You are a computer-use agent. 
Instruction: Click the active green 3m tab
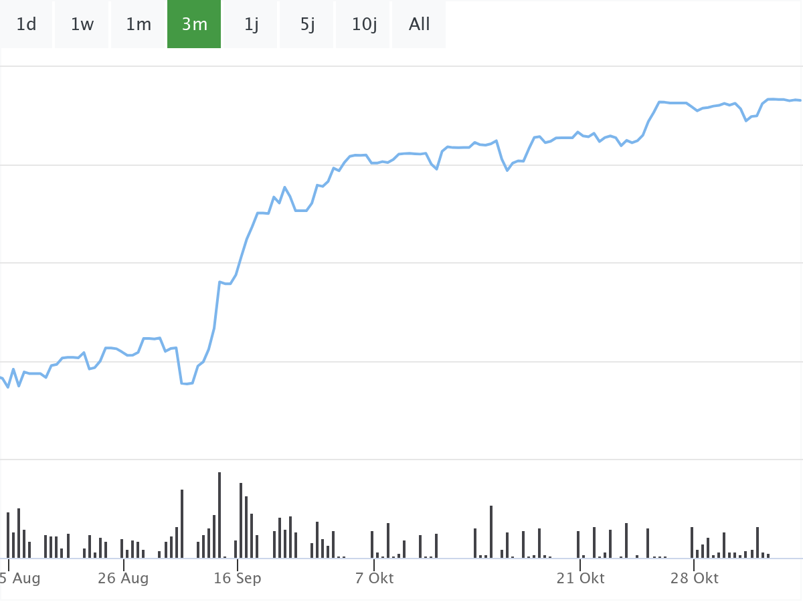tap(194, 25)
